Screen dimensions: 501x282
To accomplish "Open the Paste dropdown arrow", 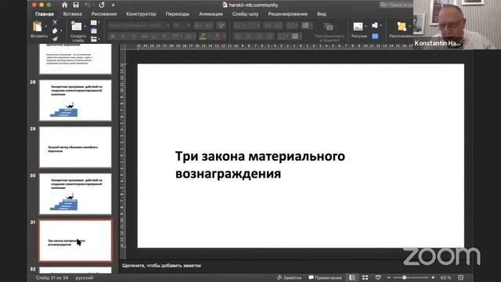I will pyautogui.click(x=46, y=27).
